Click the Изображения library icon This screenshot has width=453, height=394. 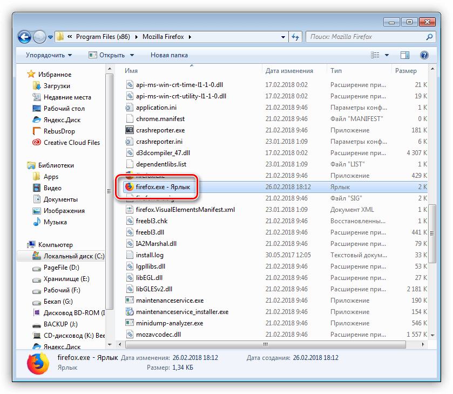37,211
